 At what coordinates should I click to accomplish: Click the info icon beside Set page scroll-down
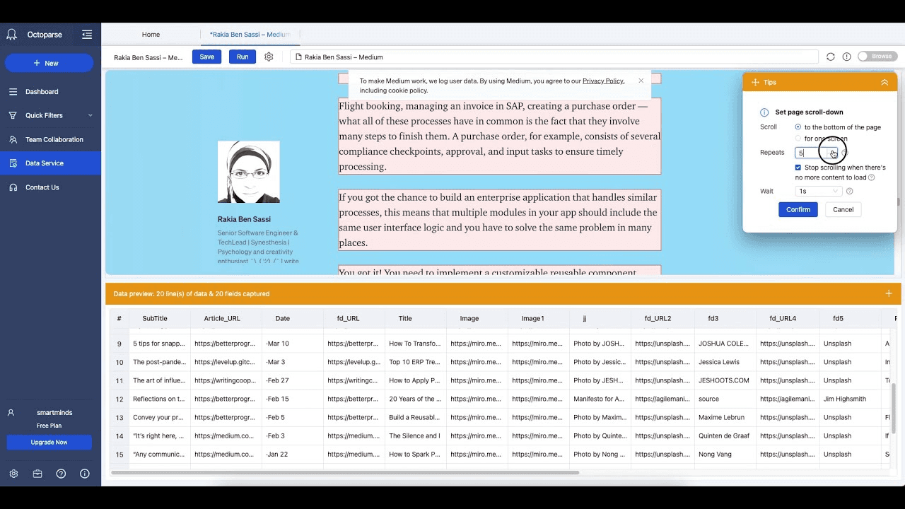click(x=764, y=112)
